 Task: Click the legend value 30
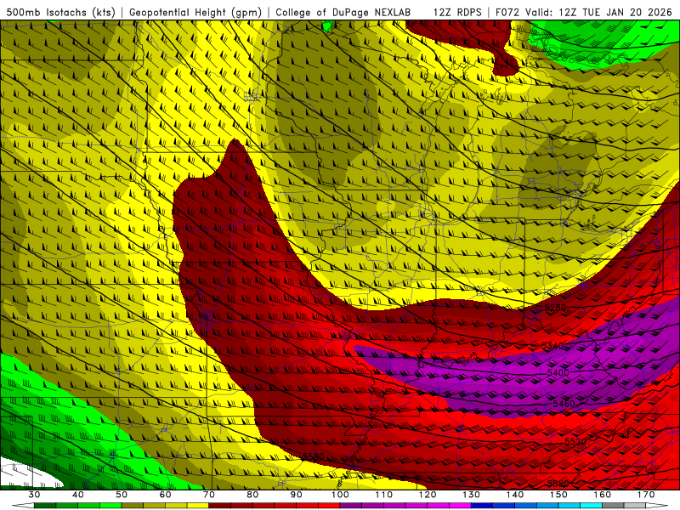34,495
